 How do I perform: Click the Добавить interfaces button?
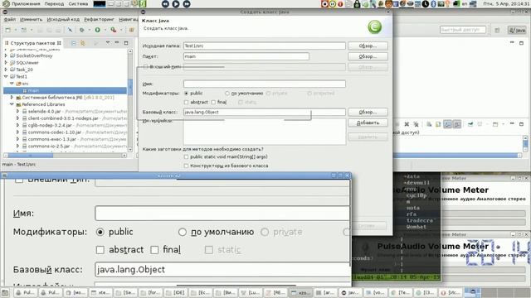368,123
